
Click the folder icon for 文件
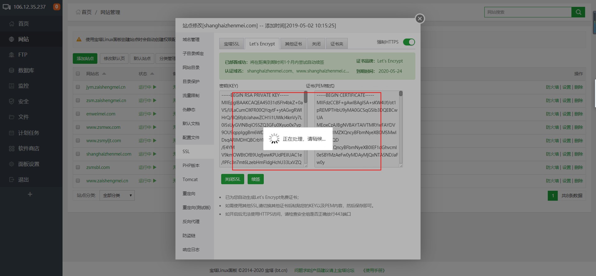click(x=12, y=117)
